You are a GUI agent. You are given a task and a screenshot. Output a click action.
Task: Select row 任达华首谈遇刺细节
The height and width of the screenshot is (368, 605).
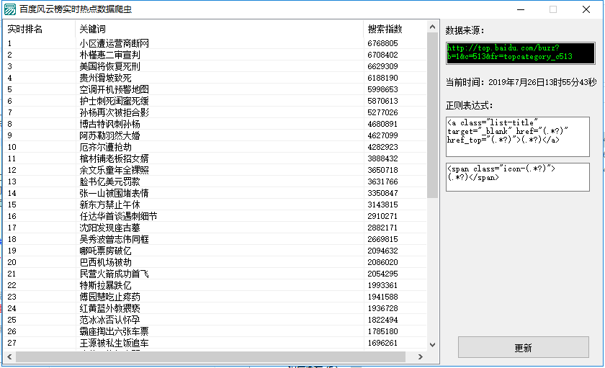(x=215, y=216)
